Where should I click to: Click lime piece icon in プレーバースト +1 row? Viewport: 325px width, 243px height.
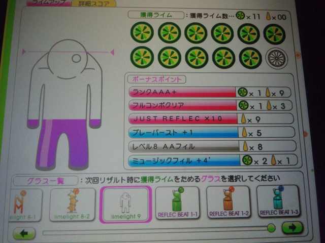pyautogui.click(x=245, y=133)
